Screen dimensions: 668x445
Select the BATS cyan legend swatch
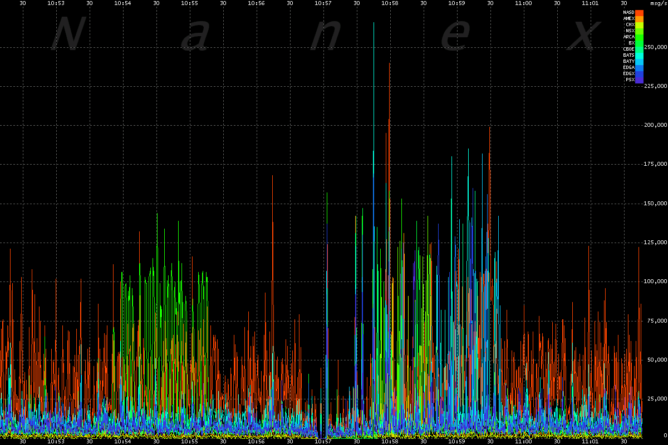pos(640,55)
